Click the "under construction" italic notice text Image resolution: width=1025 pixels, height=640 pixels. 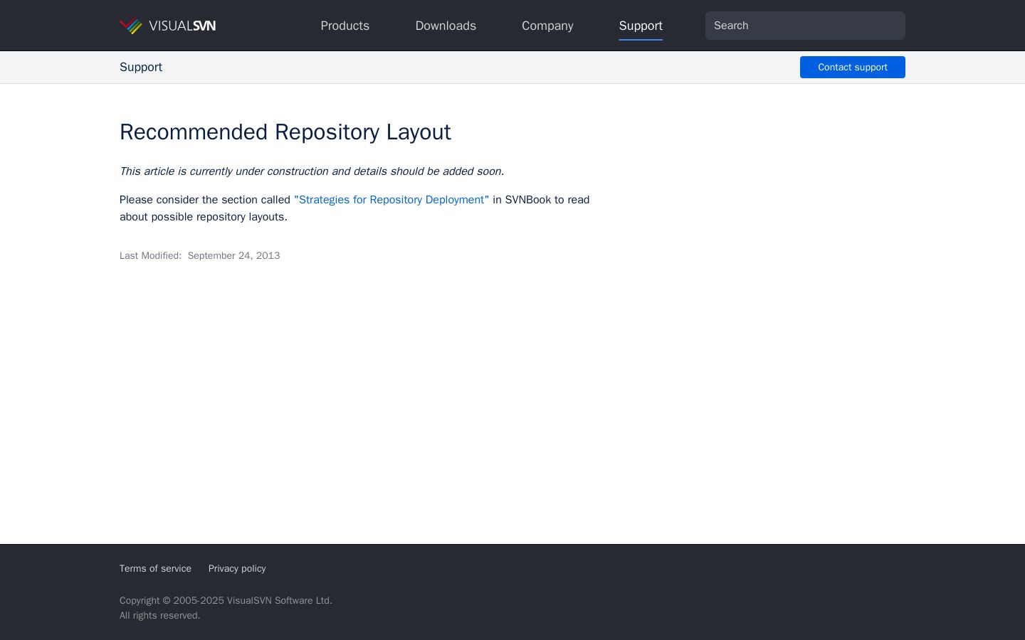click(312, 171)
